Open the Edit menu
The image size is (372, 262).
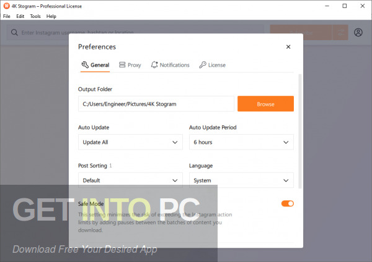tap(20, 16)
